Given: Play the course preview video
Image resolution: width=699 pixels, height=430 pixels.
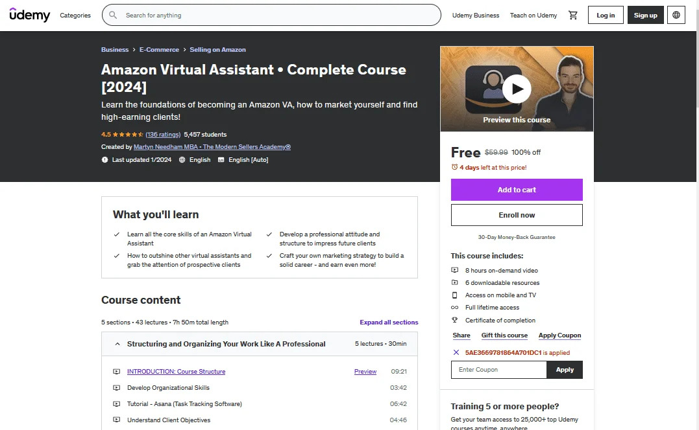Looking at the screenshot, I should tap(517, 89).
